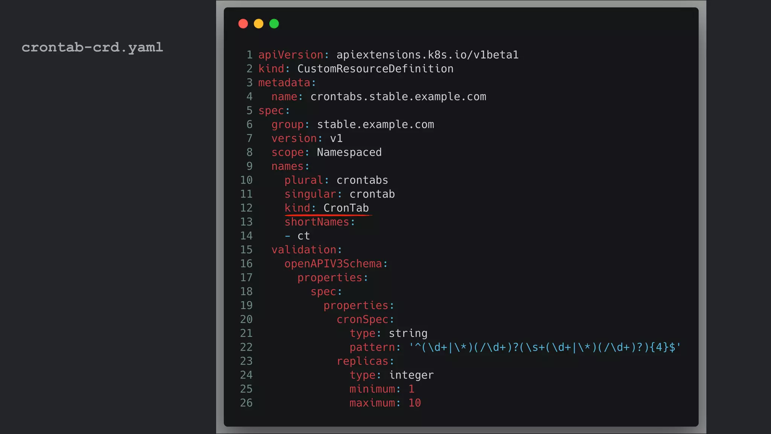Click the Namespaced scope value
The width and height of the screenshot is (771, 434).
pyautogui.click(x=349, y=153)
